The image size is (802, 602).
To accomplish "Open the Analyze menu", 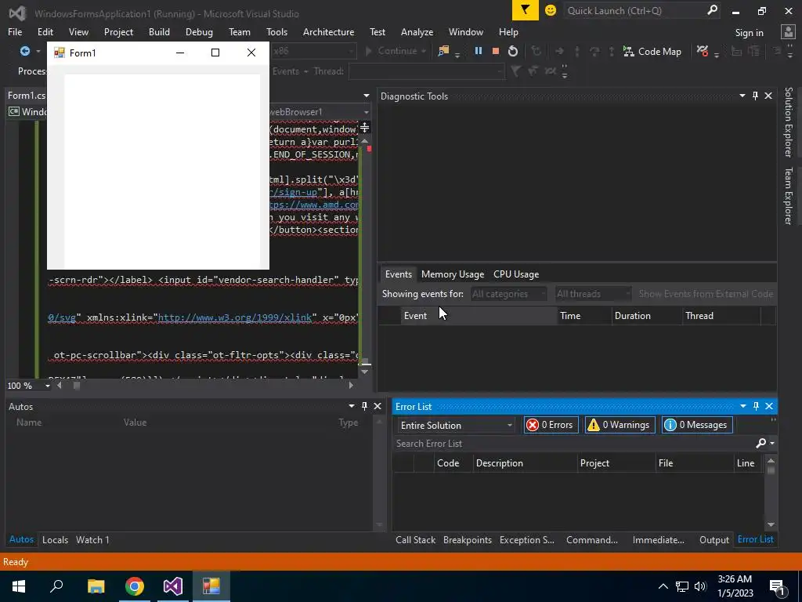I will coord(417,31).
